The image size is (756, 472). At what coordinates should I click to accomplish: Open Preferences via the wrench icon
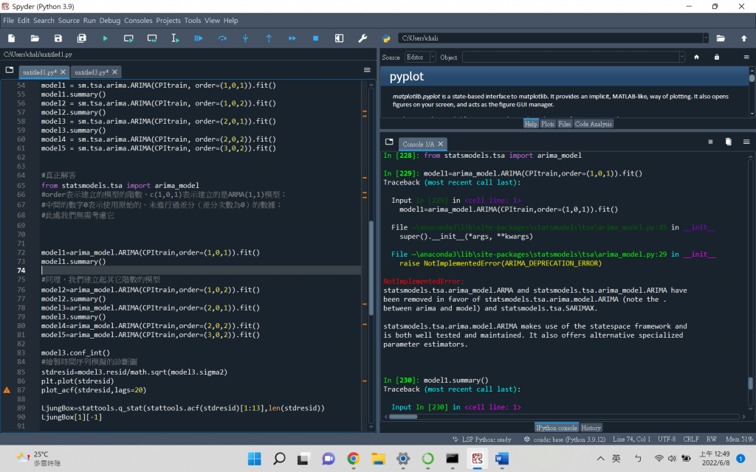click(x=362, y=38)
